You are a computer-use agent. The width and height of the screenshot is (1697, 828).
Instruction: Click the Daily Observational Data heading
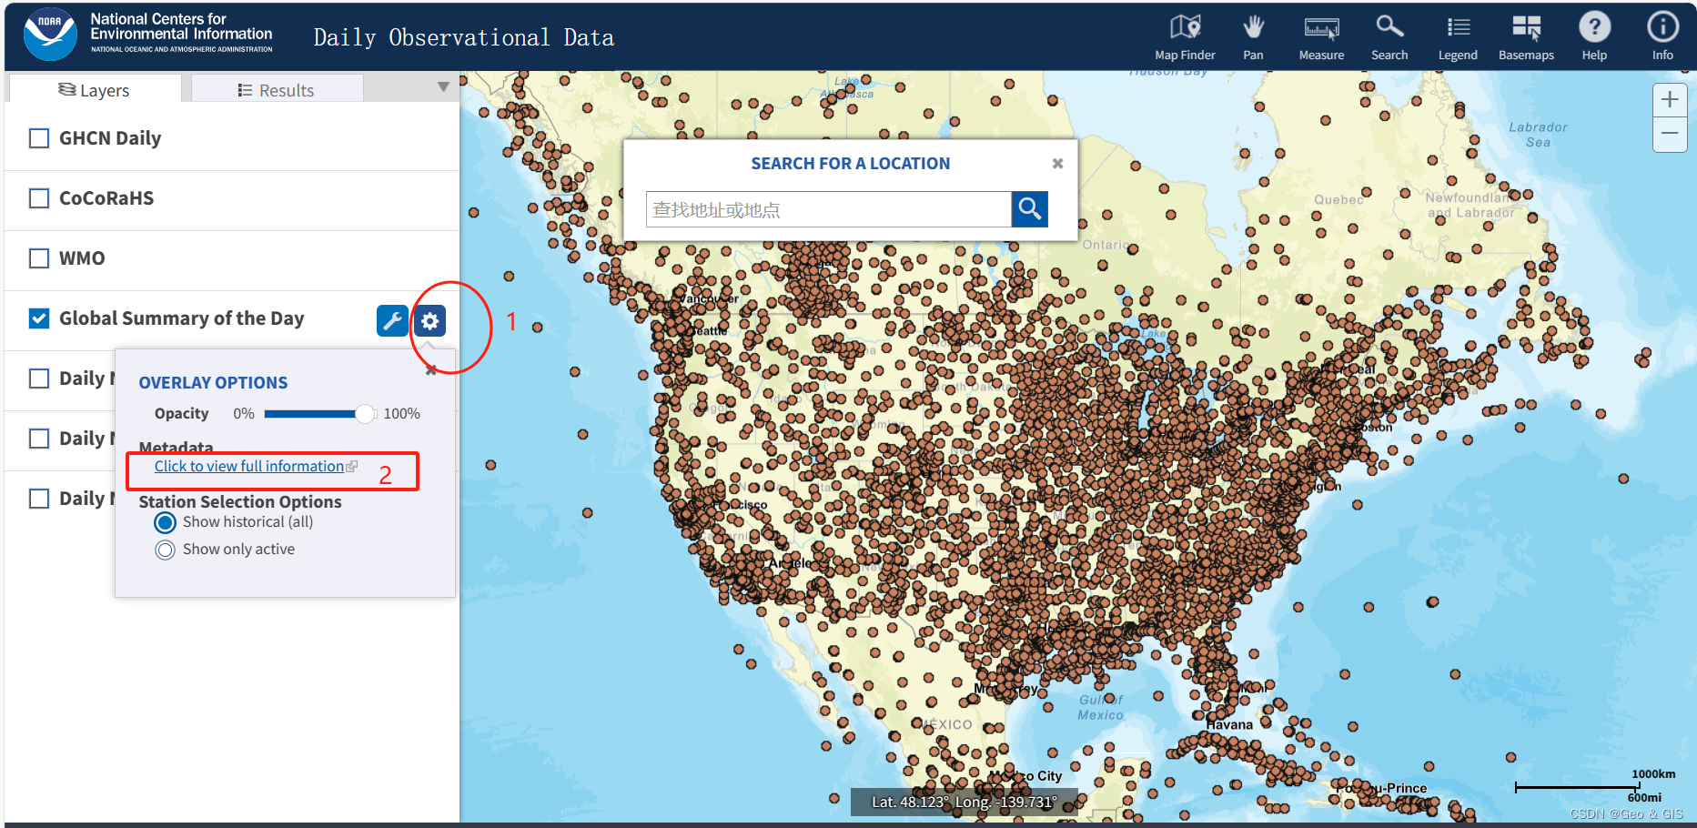[x=464, y=37]
